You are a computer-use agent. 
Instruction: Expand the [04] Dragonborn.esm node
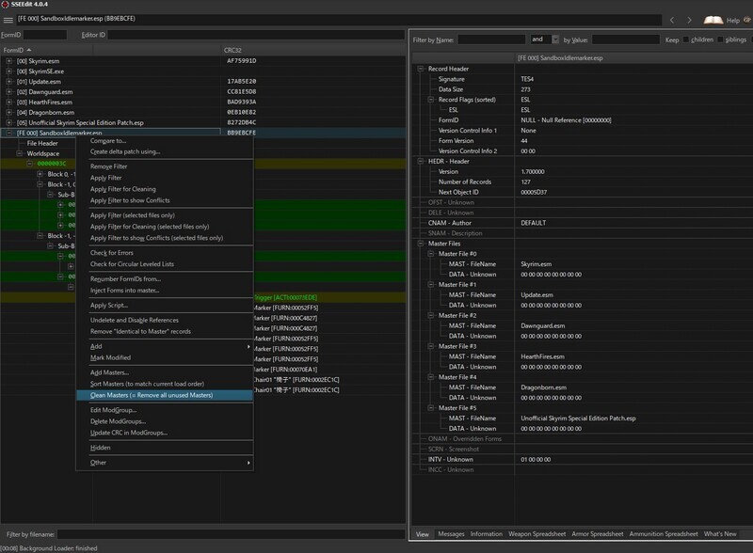click(x=8, y=112)
